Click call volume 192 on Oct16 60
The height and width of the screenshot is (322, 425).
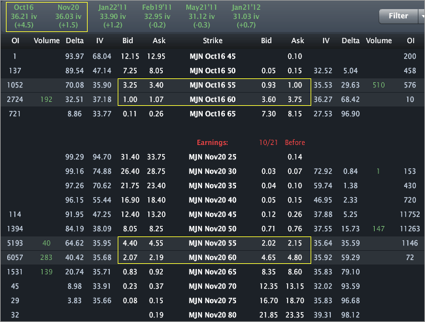click(46, 99)
